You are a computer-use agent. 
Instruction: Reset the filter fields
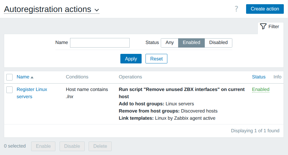click(156, 59)
